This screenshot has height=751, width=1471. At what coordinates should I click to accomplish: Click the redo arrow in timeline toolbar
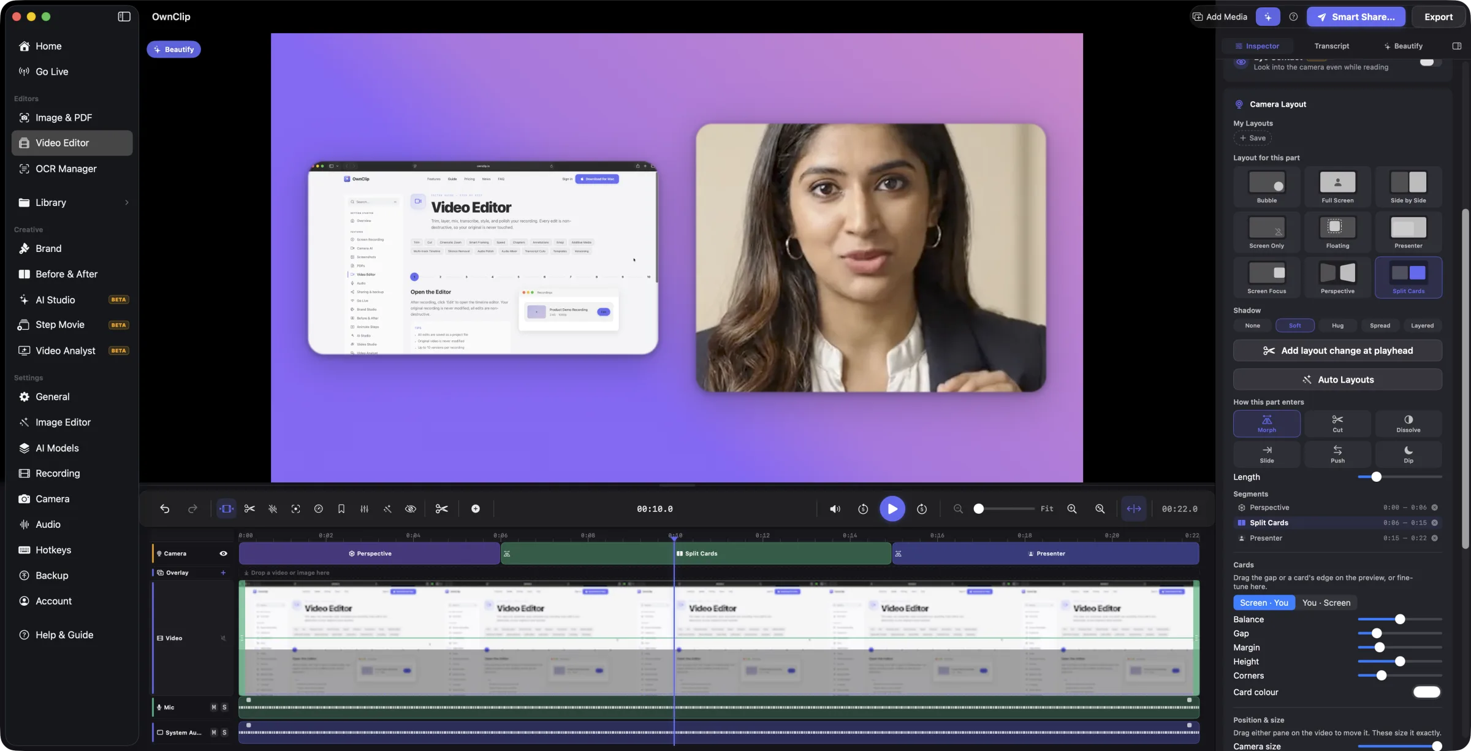point(192,509)
